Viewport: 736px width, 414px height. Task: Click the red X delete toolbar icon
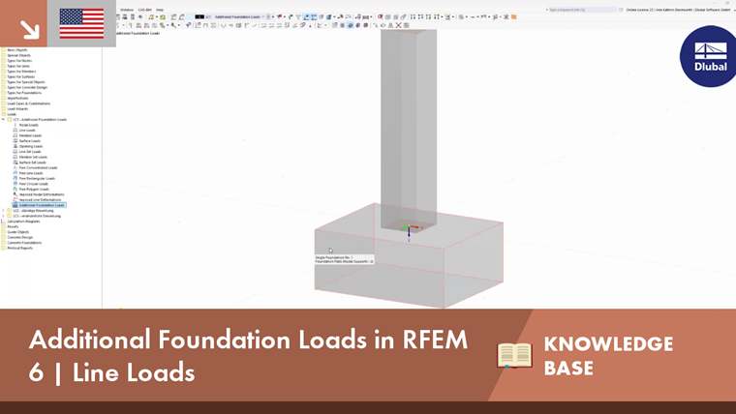pyautogui.click(x=399, y=25)
